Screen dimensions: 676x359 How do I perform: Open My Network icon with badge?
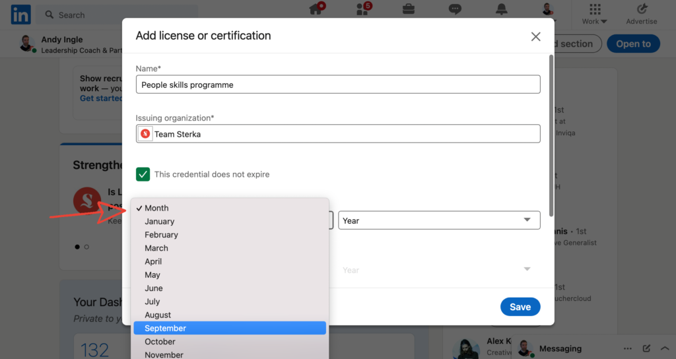(x=362, y=9)
